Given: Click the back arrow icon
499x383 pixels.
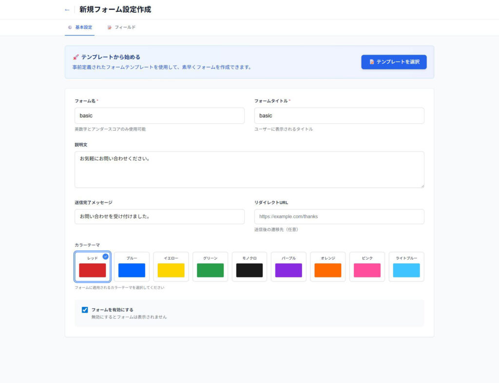Looking at the screenshot, I should coord(67,10).
